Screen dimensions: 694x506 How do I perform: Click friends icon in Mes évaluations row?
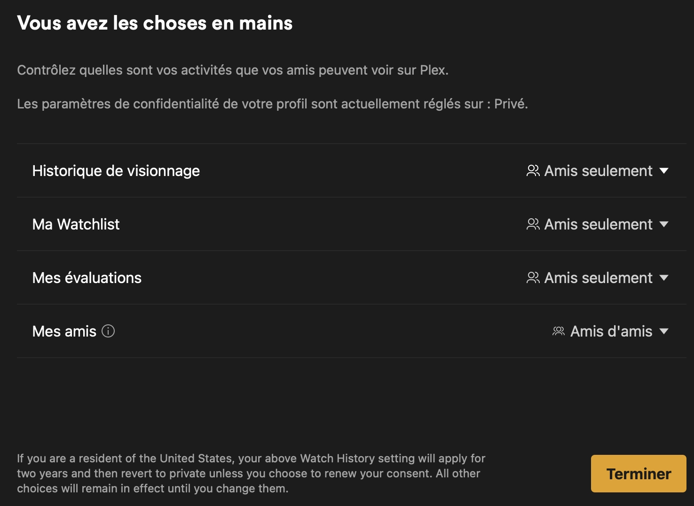click(x=533, y=278)
